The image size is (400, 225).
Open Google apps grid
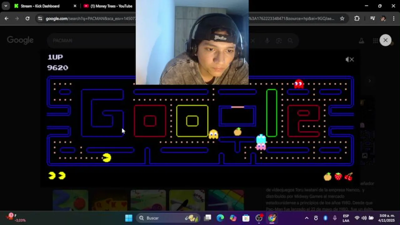pos(375,41)
